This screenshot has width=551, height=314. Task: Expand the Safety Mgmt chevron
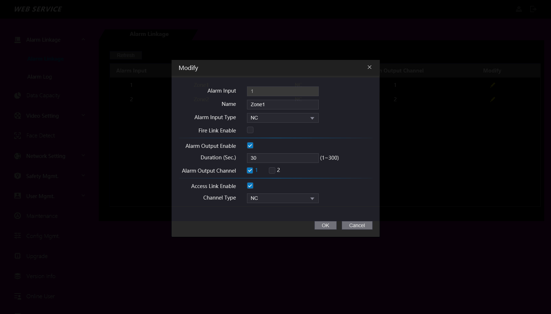[83, 175]
